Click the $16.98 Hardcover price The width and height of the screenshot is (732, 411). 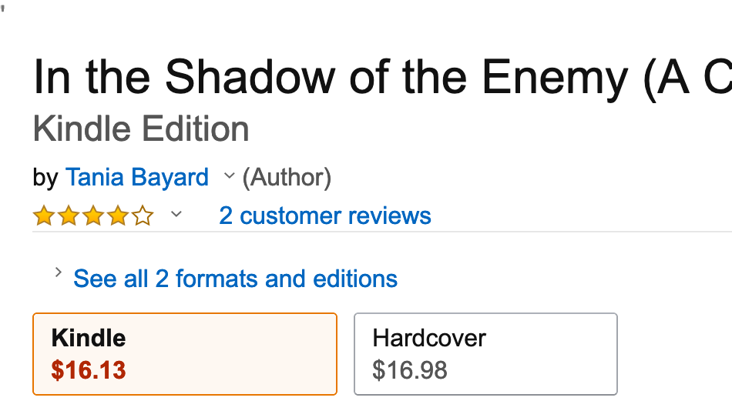(x=409, y=370)
